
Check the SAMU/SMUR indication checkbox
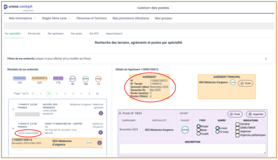[x=237, y=128]
